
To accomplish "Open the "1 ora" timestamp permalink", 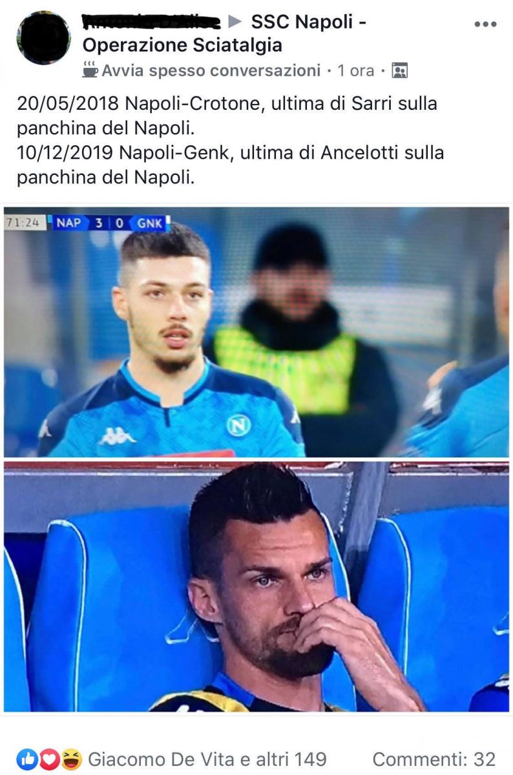I will coord(356,70).
